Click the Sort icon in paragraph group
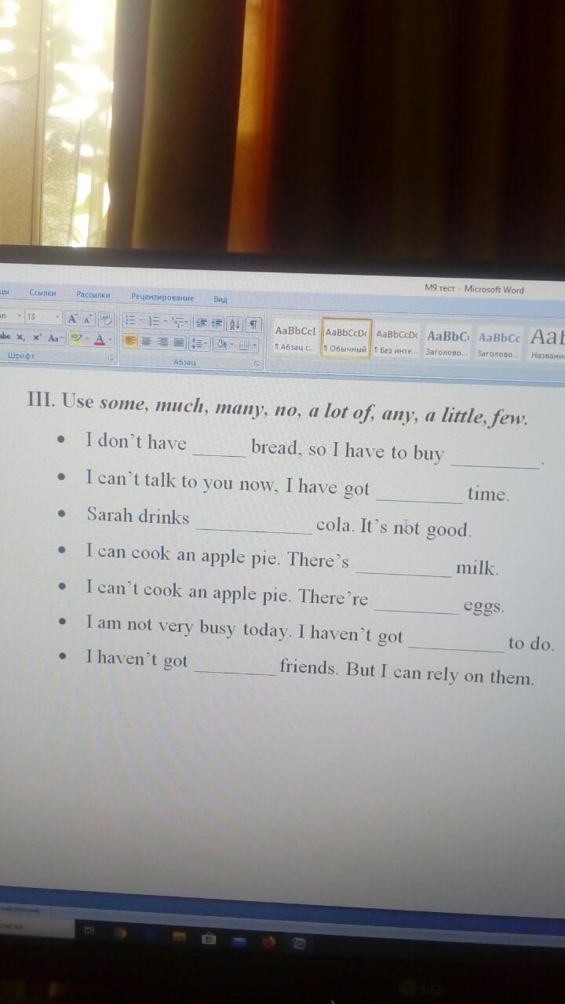 coord(235,323)
